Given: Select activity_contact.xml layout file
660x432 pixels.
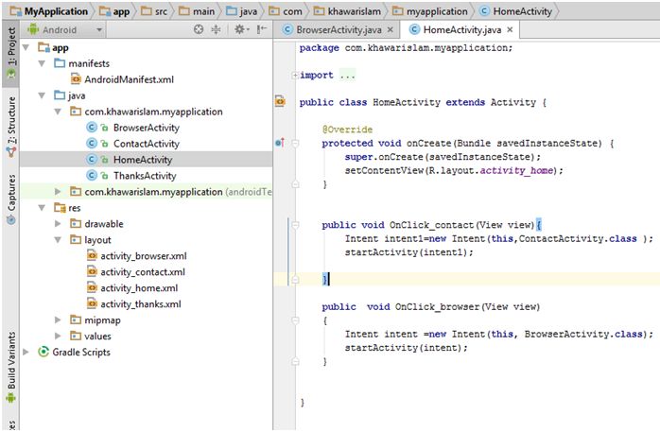Looking at the screenshot, I should pyautogui.click(x=142, y=272).
